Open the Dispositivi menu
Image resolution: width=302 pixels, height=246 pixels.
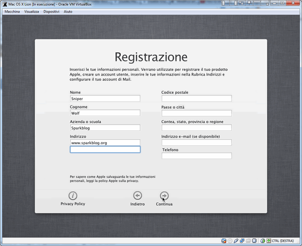point(51,12)
